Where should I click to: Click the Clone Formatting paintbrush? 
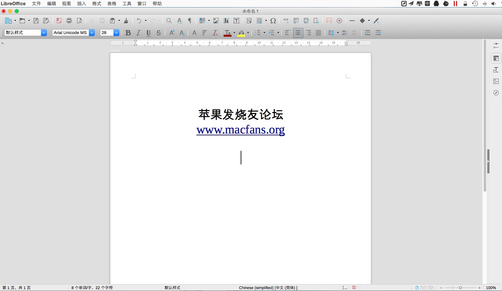126,21
